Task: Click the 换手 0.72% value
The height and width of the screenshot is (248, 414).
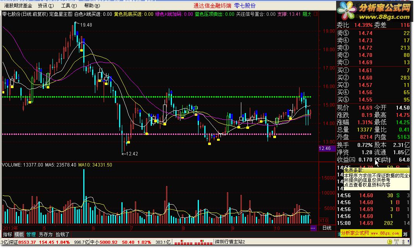Action: click(365, 145)
